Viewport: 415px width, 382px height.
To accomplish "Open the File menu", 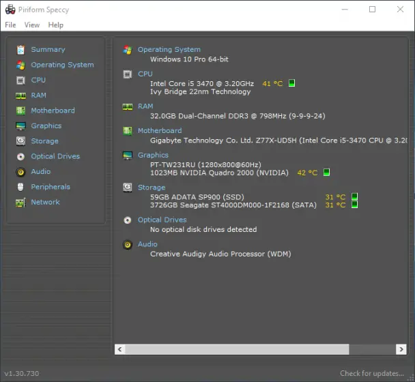I will 11,25.
